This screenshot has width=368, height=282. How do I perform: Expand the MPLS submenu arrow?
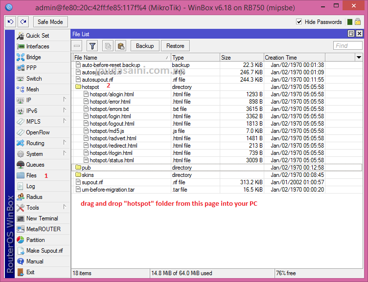point(65,121)
